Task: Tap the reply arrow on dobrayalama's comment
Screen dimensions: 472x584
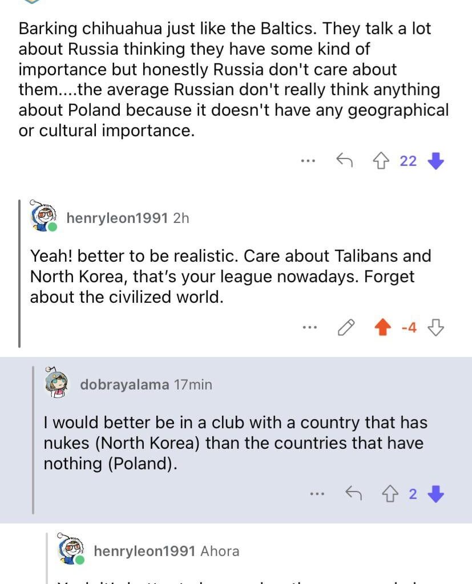Action: 354,493
